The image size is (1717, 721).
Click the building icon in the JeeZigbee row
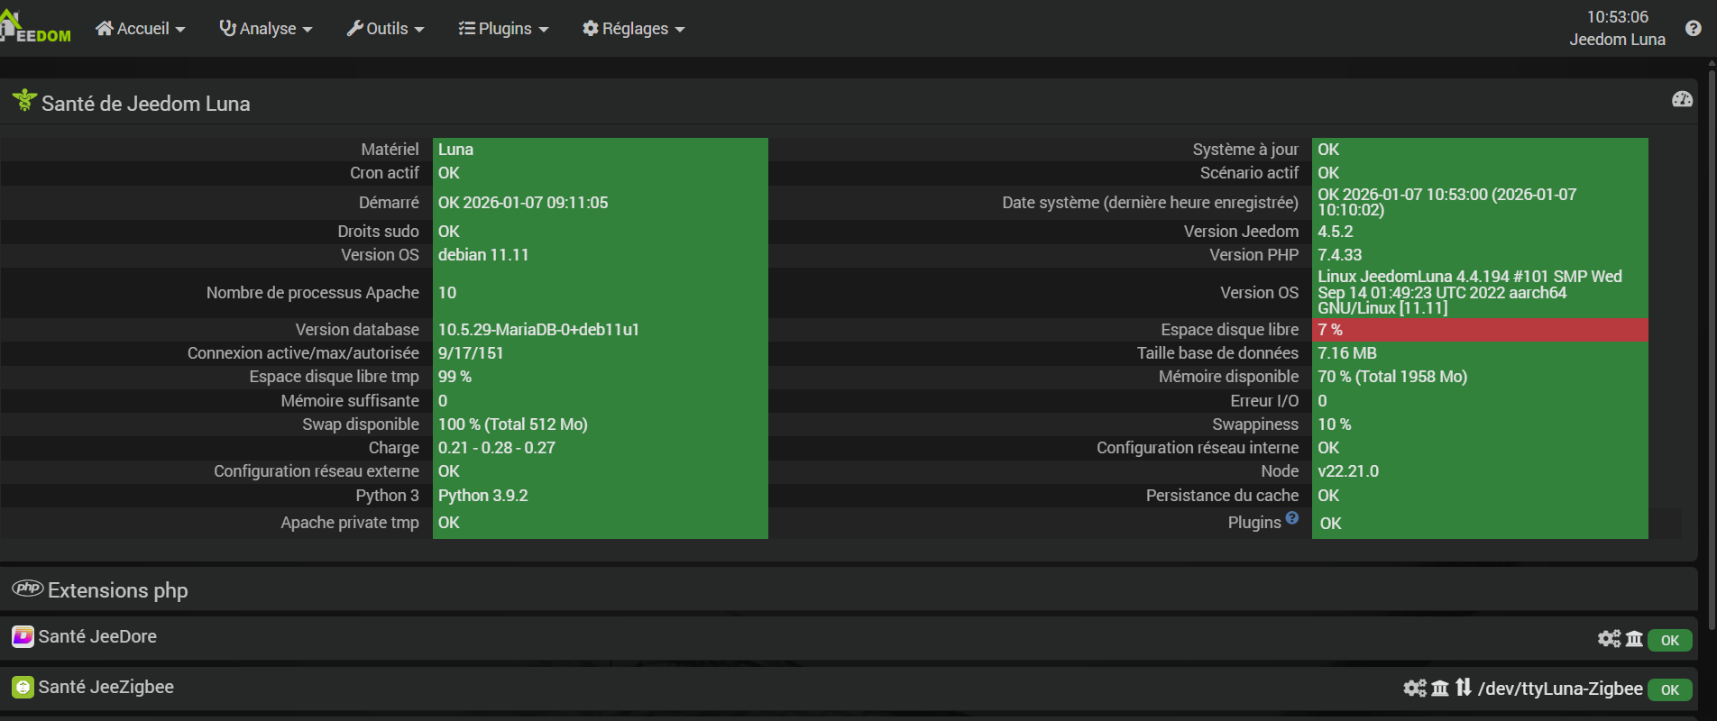(x=1440, y=689)
